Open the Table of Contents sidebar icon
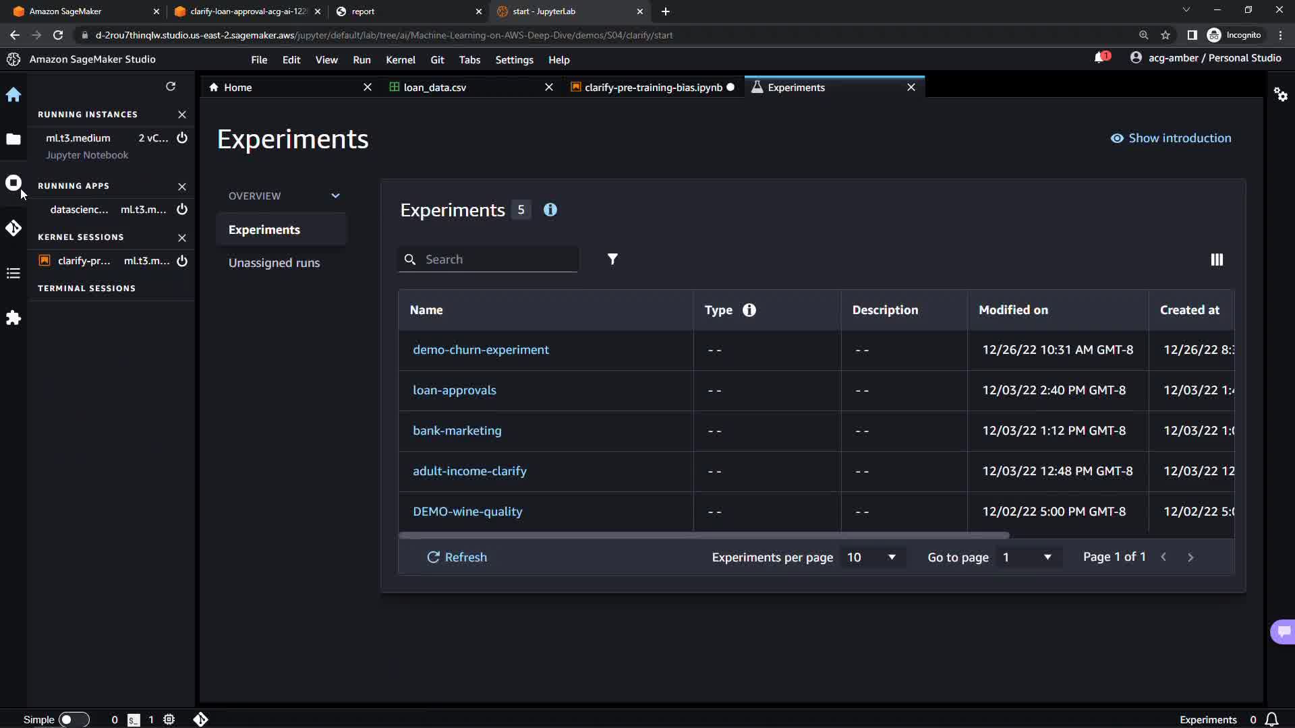 click(x=13, y=273)
